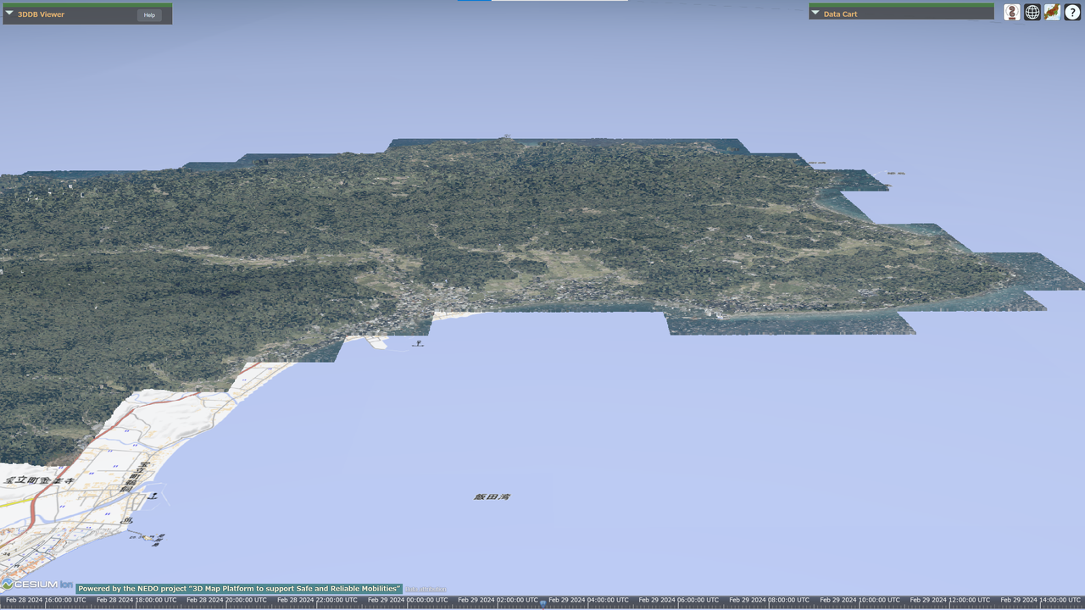
Task: Click the Help button in 3DDB Viewer
Action: tap(149, 15)
